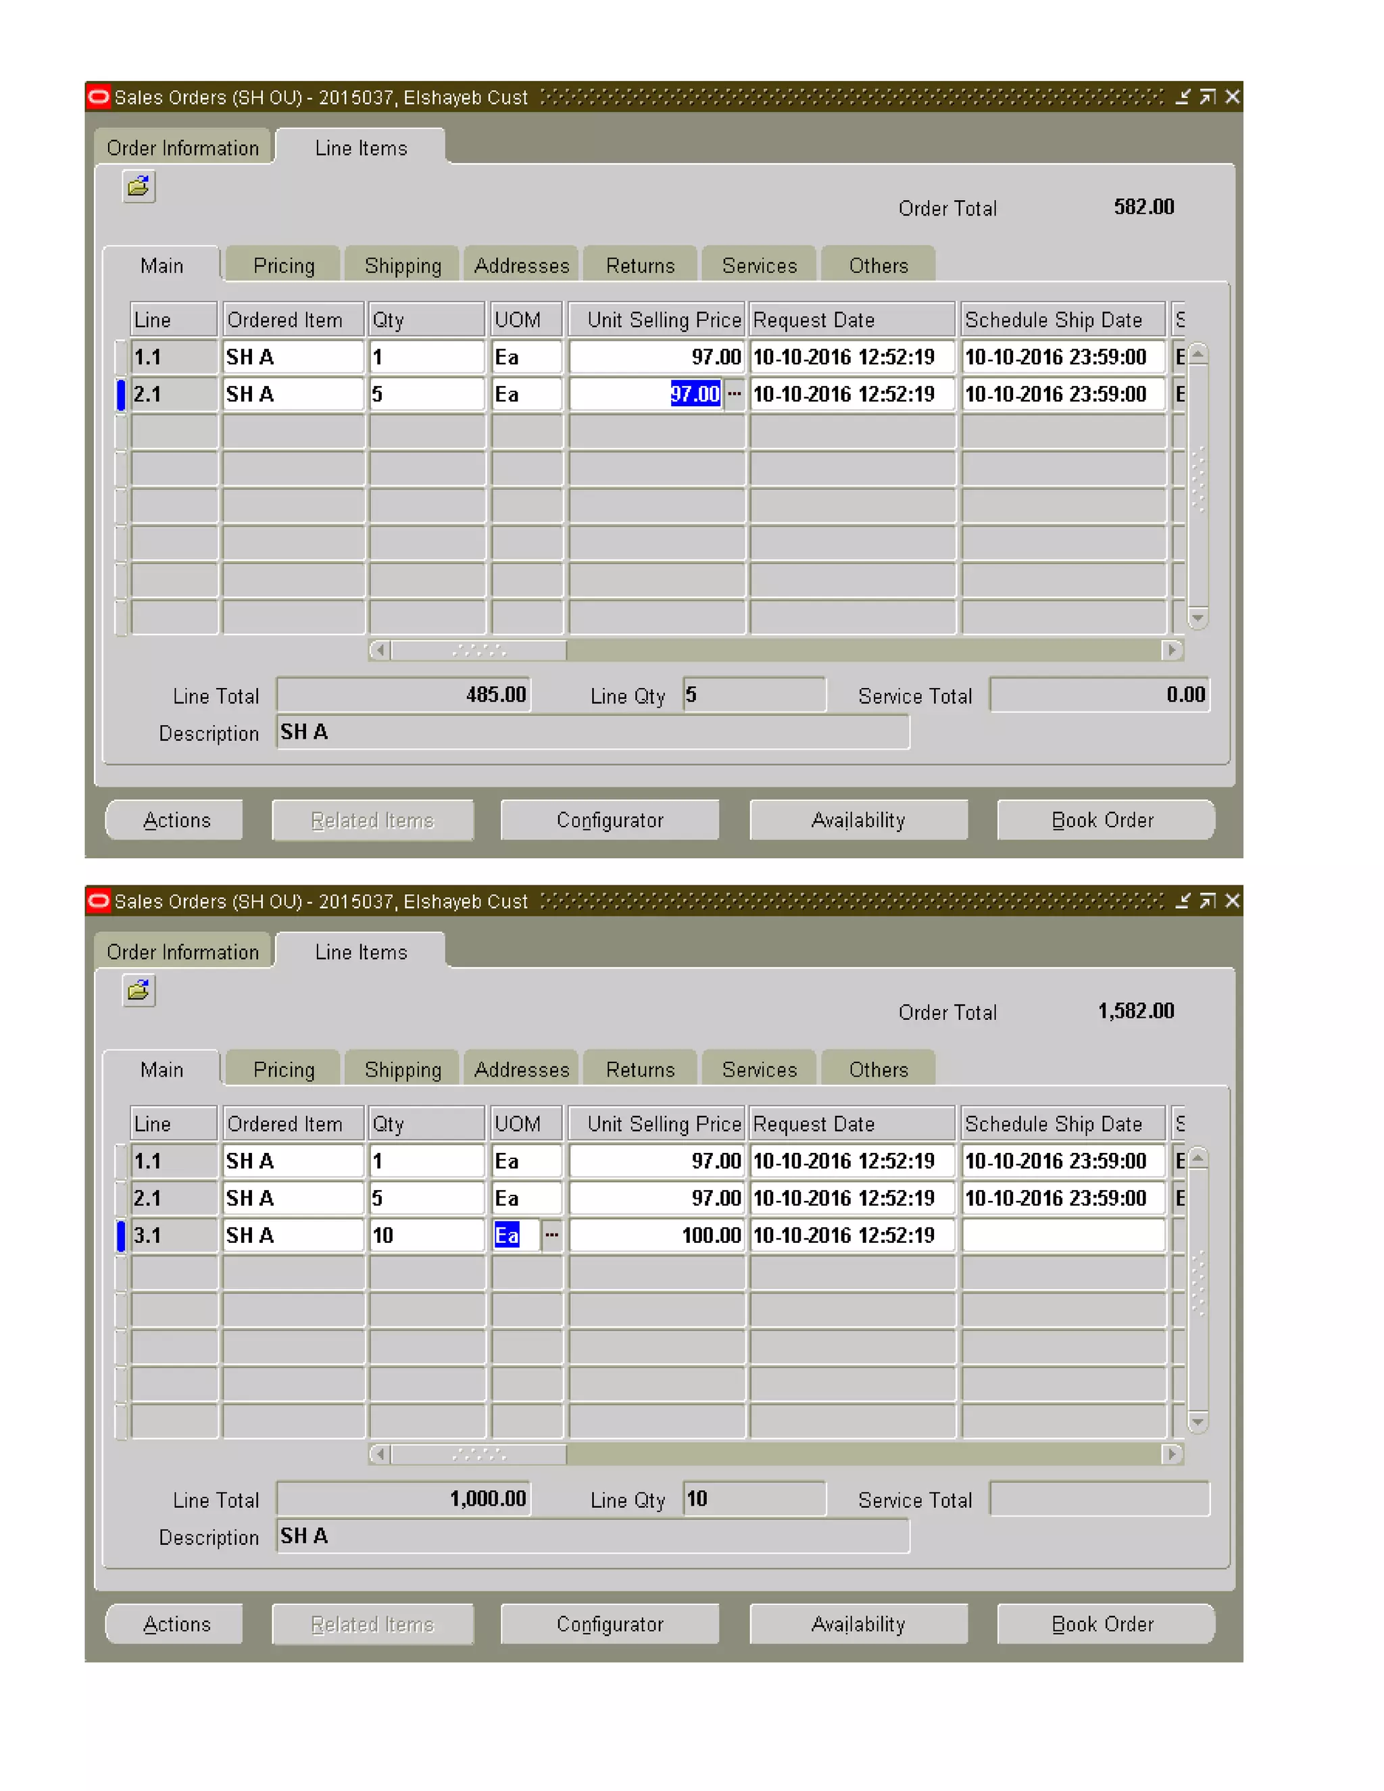The height and width of the screenshot is (1791, 1384).
Task: Click the folder icon in upper Sales Orders window
Action: click(139, 187)
